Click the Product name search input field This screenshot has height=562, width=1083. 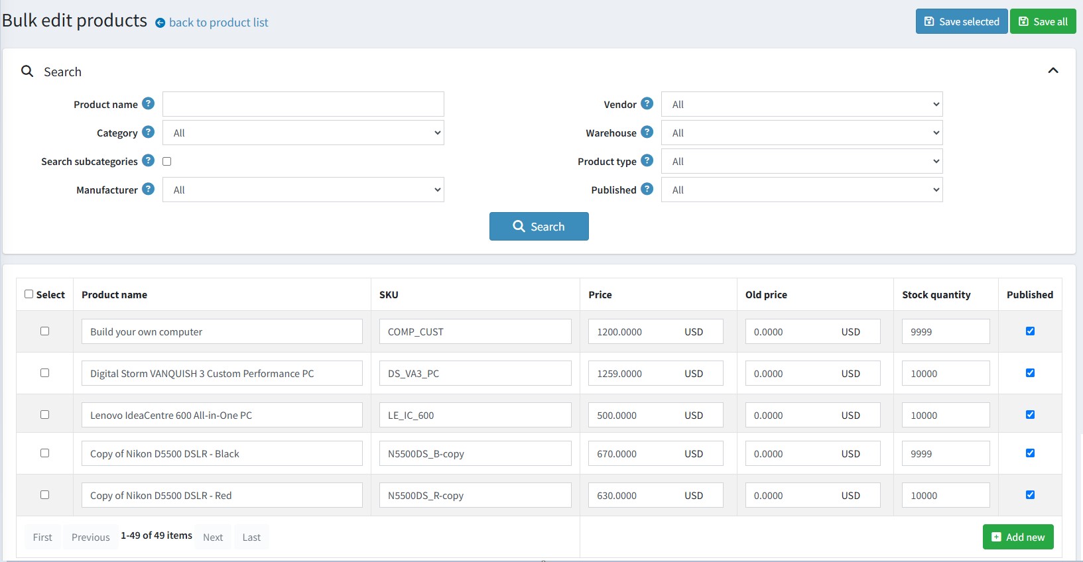pos(303,104)
